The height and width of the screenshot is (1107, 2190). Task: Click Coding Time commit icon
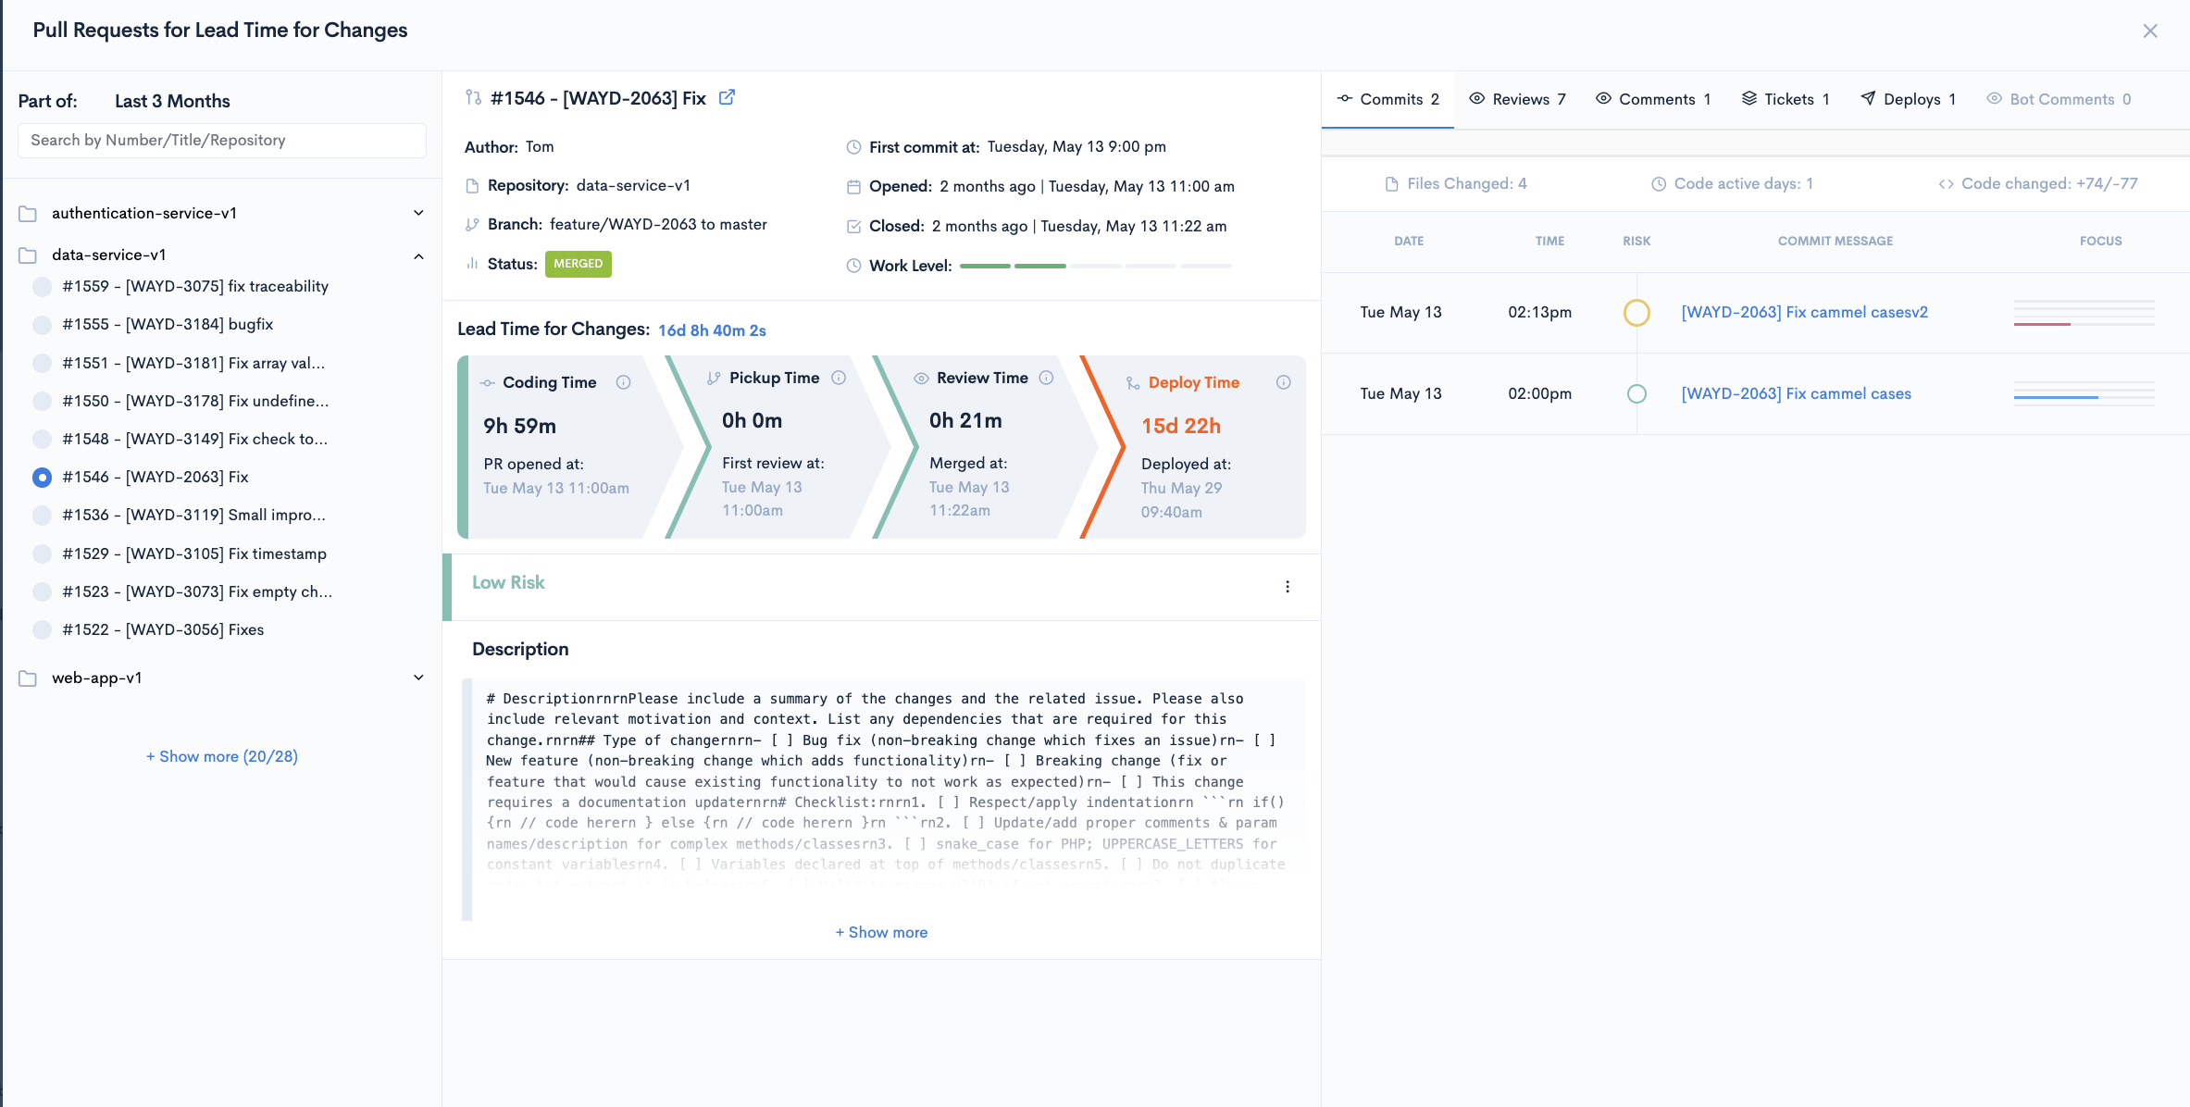487,383
